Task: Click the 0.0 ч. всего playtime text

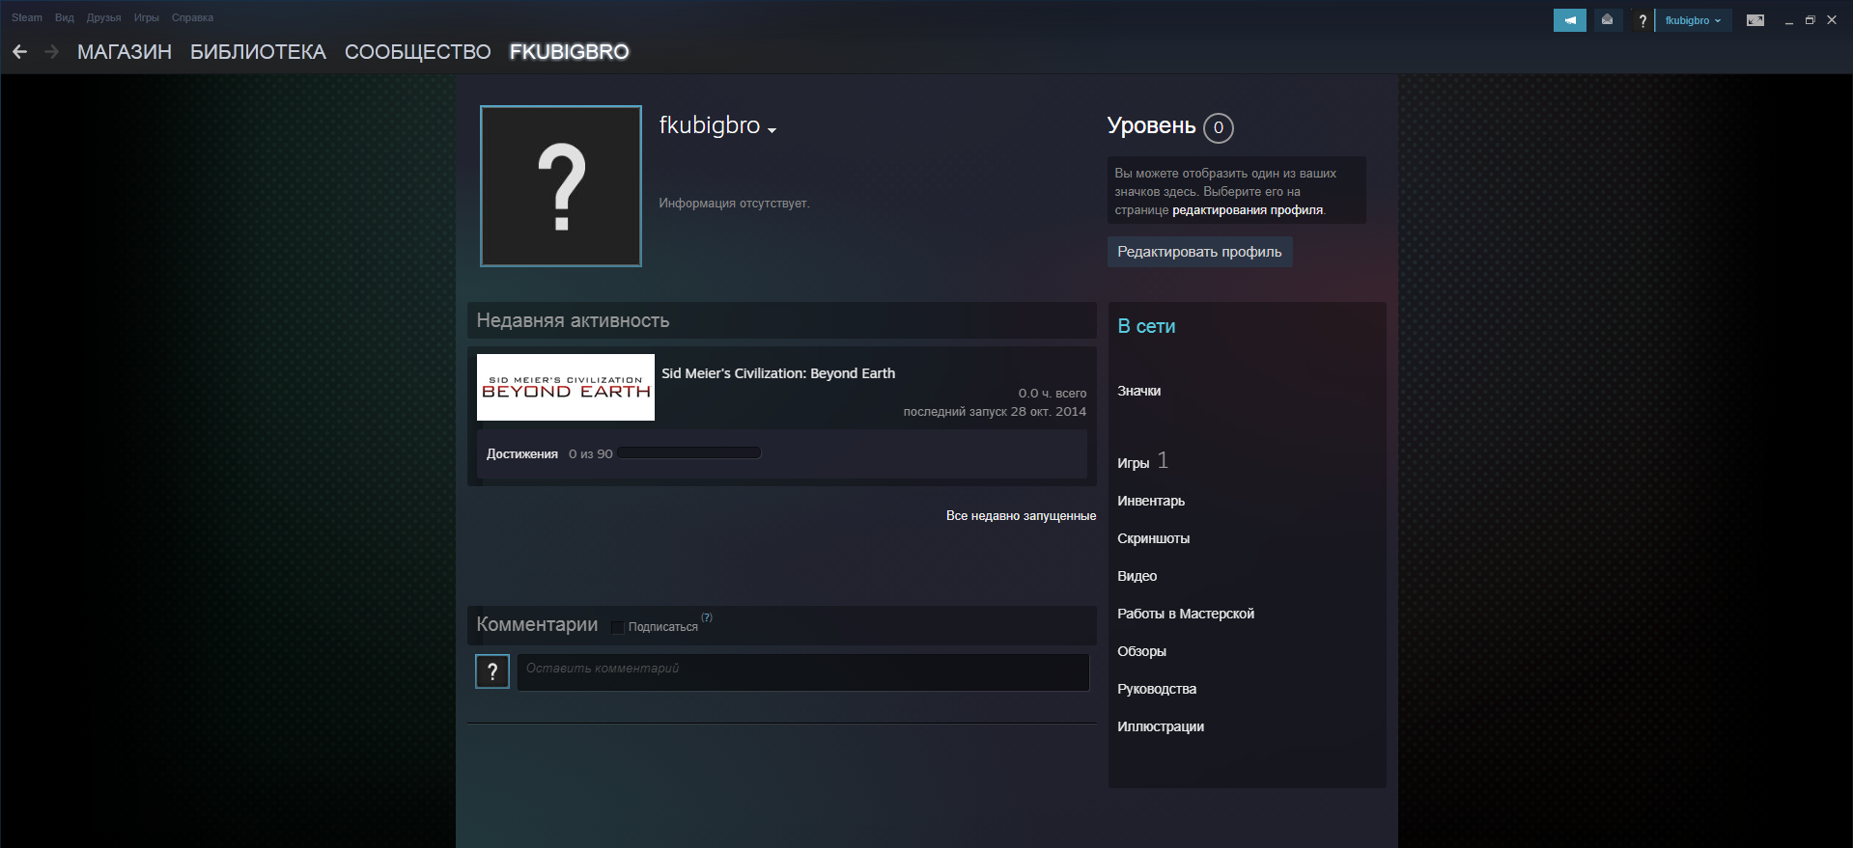Action: pyautogui.click(x=1053, y=394)
